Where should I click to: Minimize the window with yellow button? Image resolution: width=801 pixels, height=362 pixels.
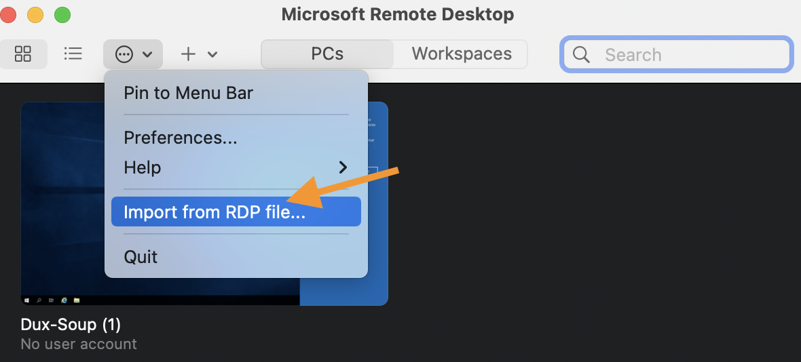click(x=35, y=14)
